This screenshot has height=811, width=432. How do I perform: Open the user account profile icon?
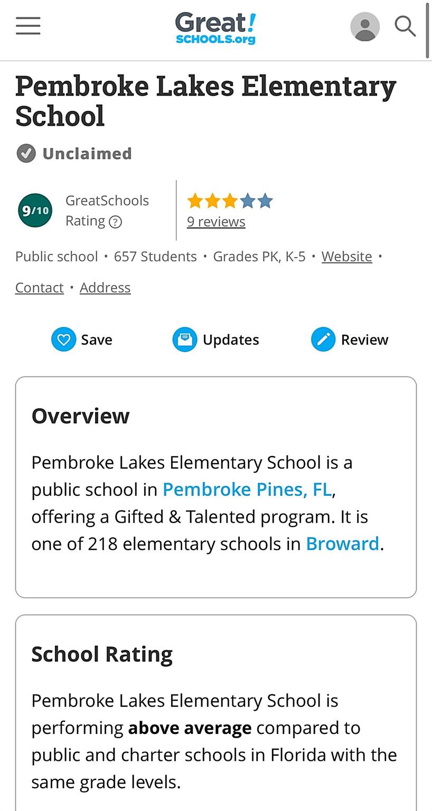tap(365, 26)
